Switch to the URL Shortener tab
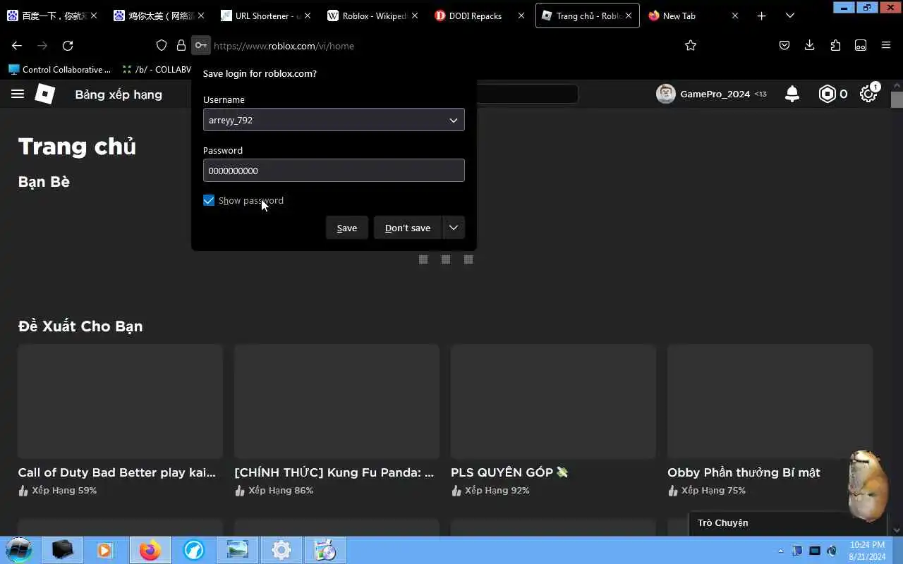 266,16
